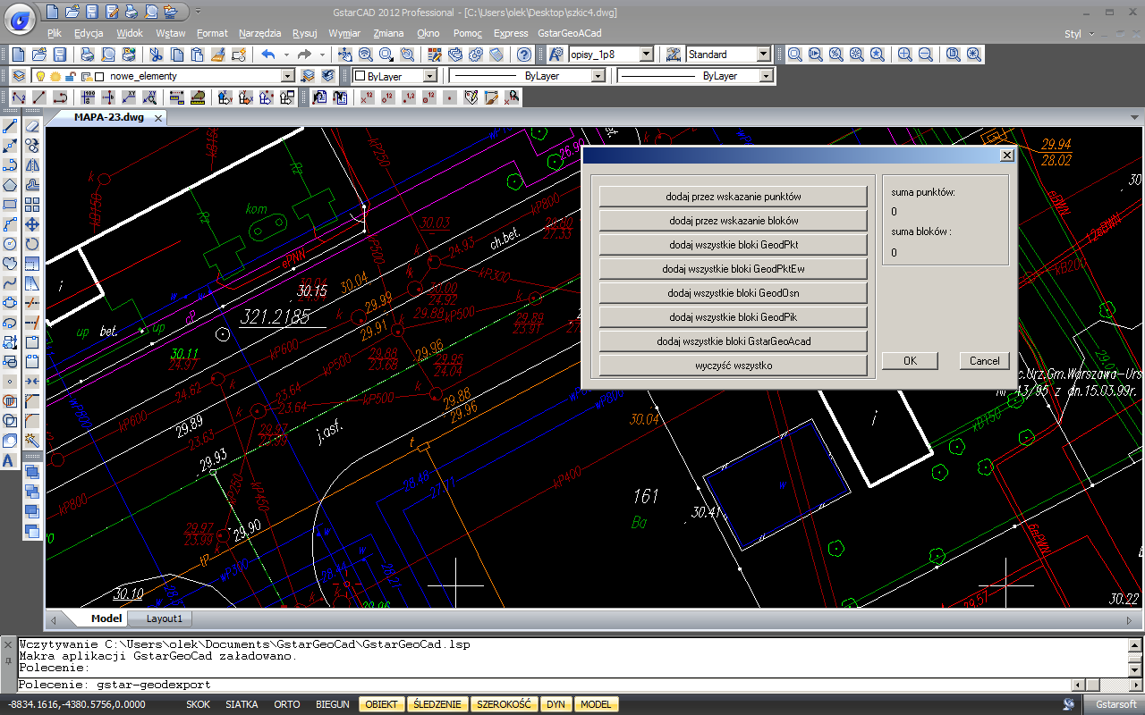This screenshot has width=1145, height=715.
Task: Toggle SIATKA grid display
Action: point(242,704)
